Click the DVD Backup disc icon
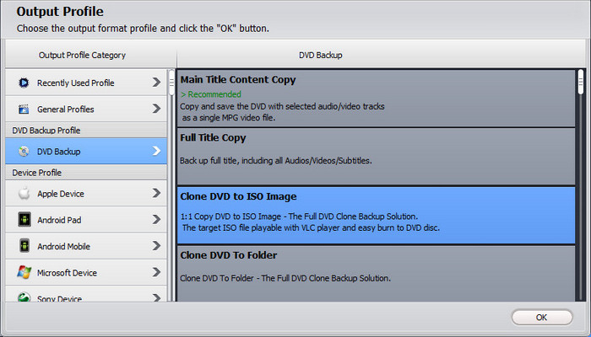The height and width of the screenshot is (337, 591). tap(24, 151)
